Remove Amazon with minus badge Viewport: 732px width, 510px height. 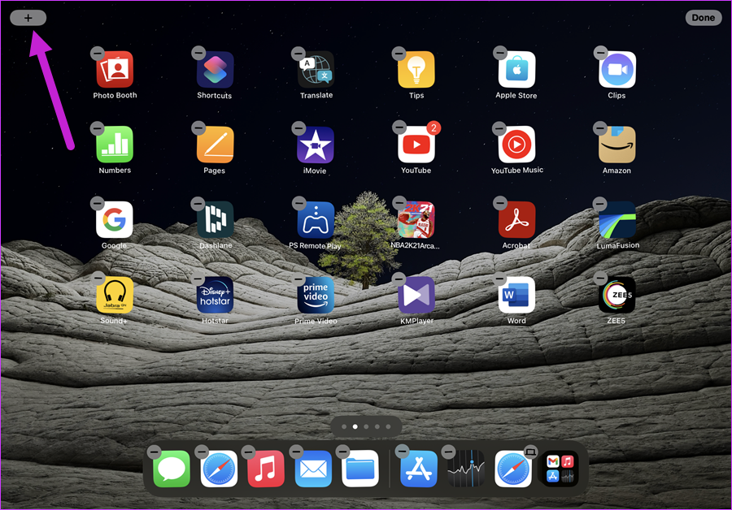coord(600,128)
